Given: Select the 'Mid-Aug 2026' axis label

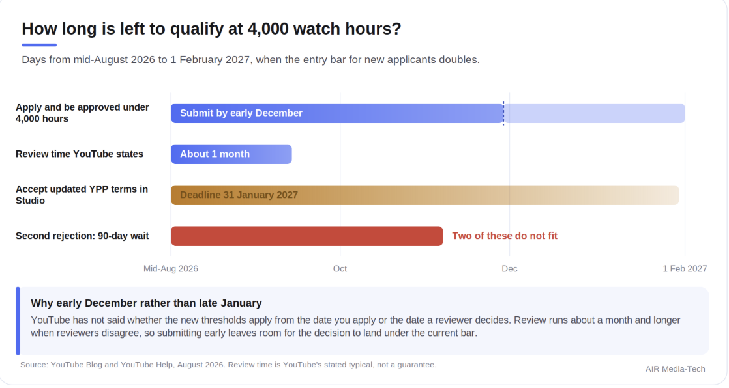Looking at the screenshot, I should pos(171,269).
